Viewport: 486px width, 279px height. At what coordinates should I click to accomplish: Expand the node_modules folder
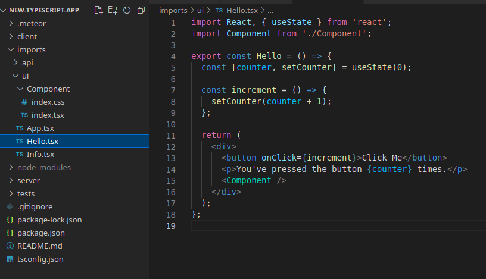click(x=11, y=167)
